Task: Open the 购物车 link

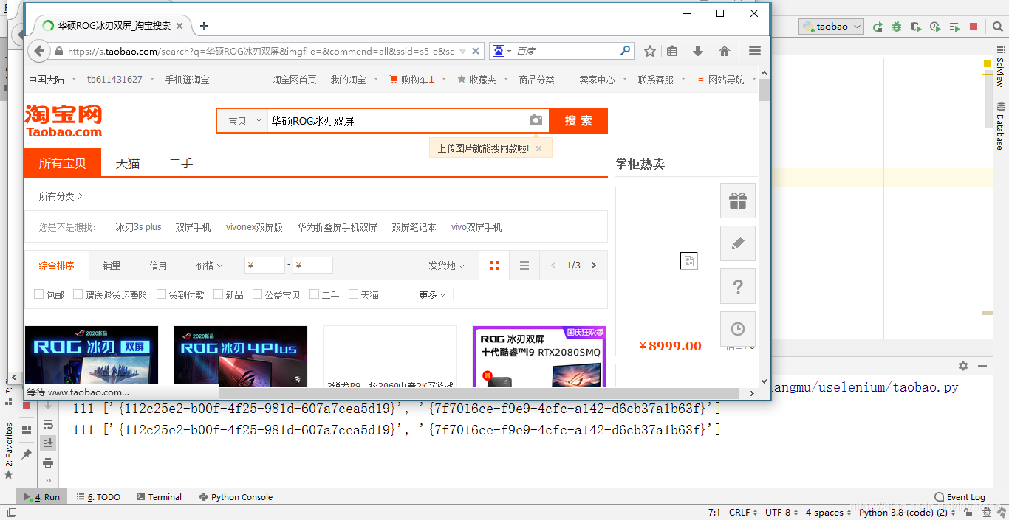Action: pos(411,80)
